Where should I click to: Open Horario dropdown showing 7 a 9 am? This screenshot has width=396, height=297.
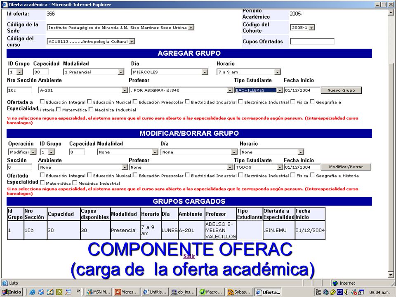[x=248, y=72]
